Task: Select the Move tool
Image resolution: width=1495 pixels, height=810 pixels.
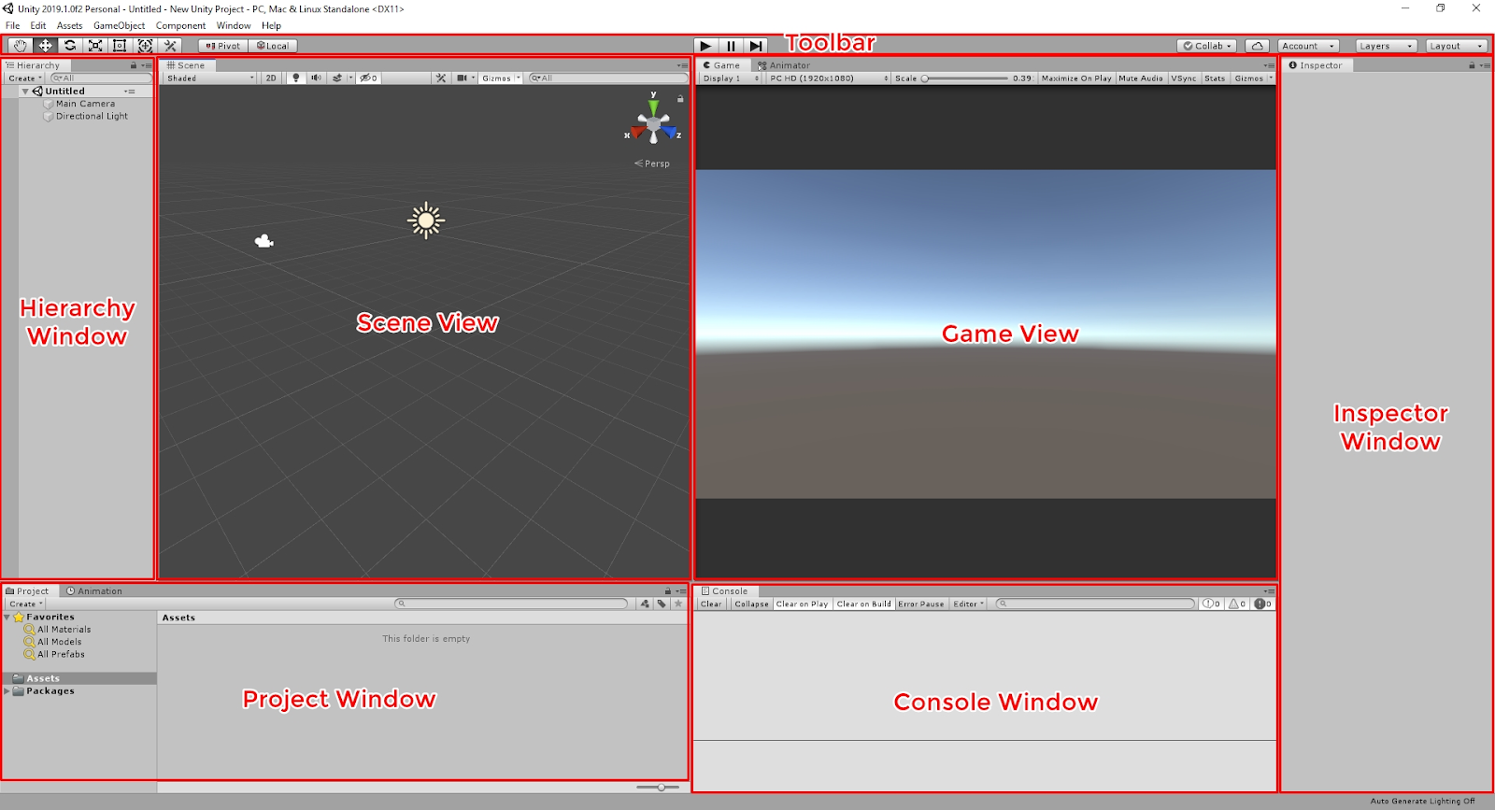Action: click(45, 46)
